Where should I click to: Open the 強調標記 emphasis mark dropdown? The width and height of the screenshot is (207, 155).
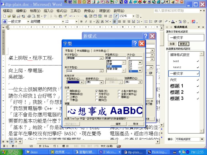pos(140,82)
